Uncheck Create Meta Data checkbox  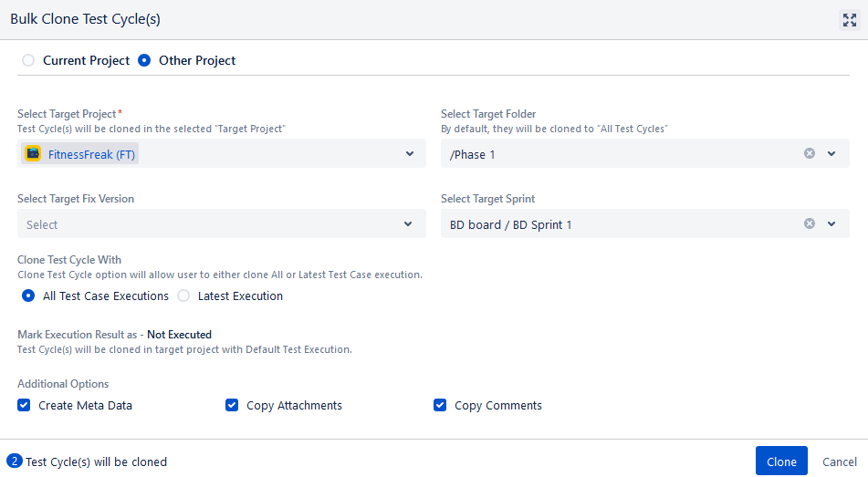(24, 405)
